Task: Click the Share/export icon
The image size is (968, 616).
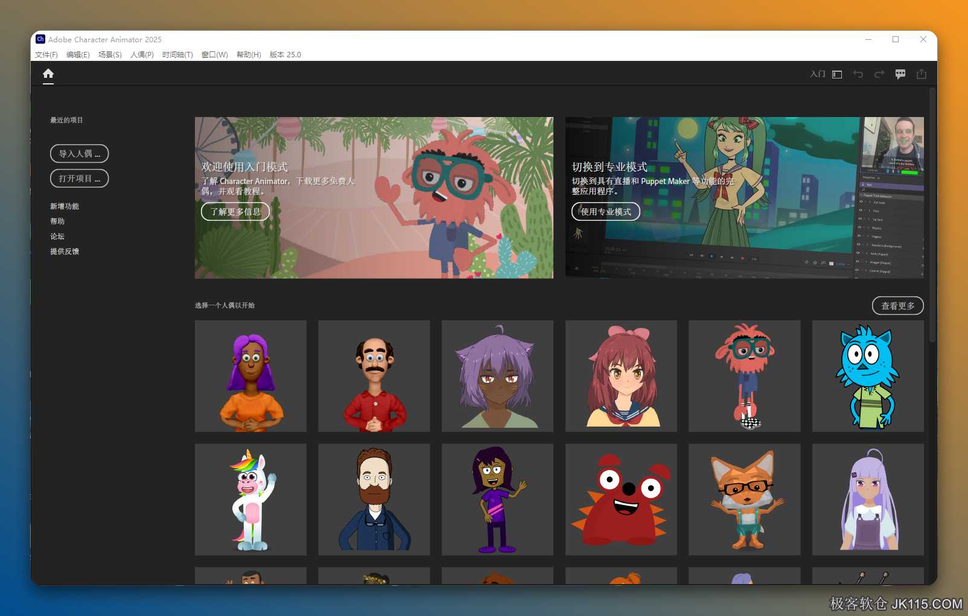Action: click(x=922, y=74)
